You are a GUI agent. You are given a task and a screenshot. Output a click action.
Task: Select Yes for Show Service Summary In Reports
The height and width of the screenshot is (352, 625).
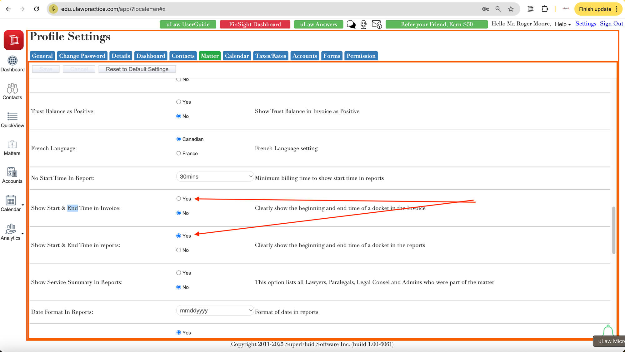point(179,273)
